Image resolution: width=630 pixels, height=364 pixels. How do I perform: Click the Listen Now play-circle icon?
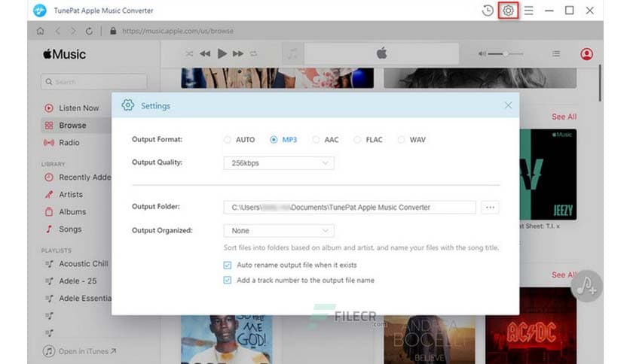tap(49, 108)
